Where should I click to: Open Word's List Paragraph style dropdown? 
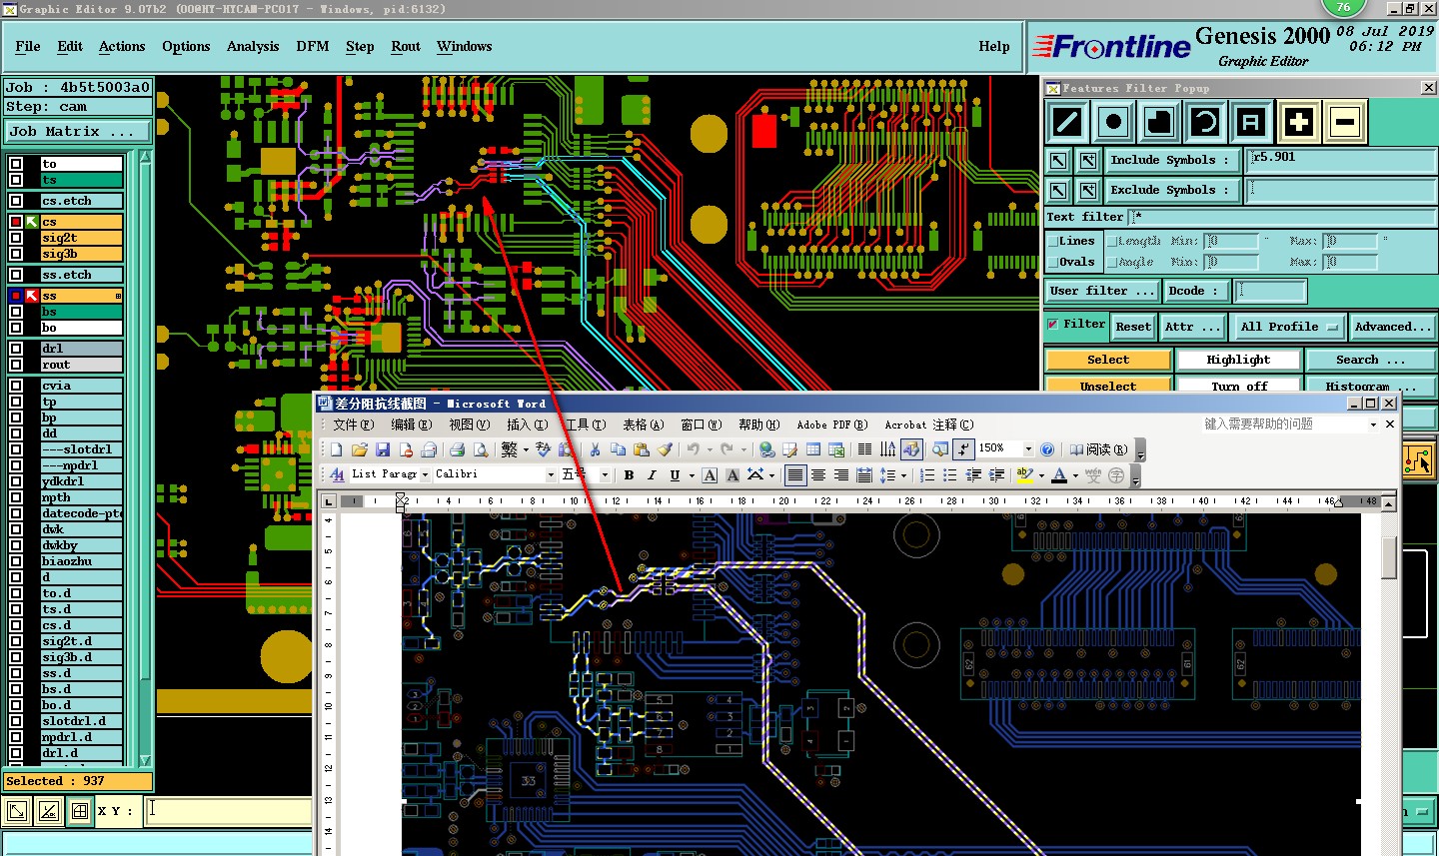point(425,475)
